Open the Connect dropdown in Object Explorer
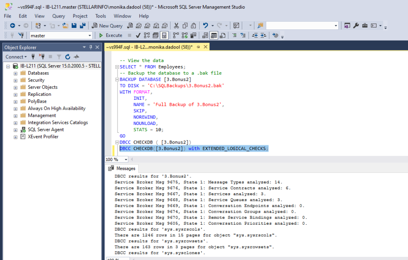This screenshot has width=408, height=260. tap(15, 57)
